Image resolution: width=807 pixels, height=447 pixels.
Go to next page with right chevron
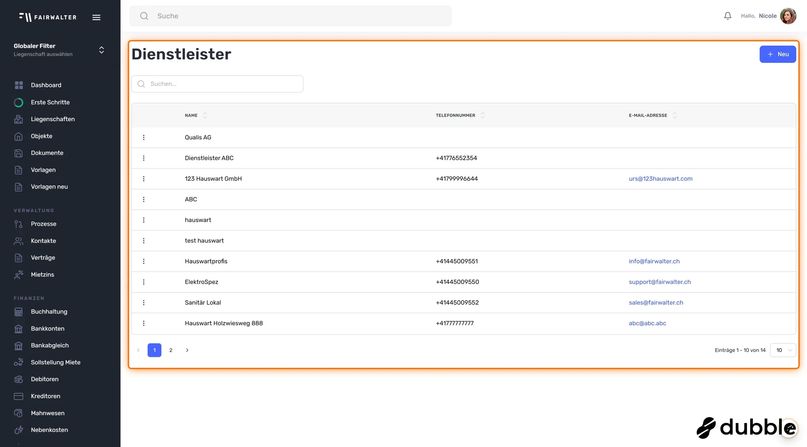click(187, 350)
